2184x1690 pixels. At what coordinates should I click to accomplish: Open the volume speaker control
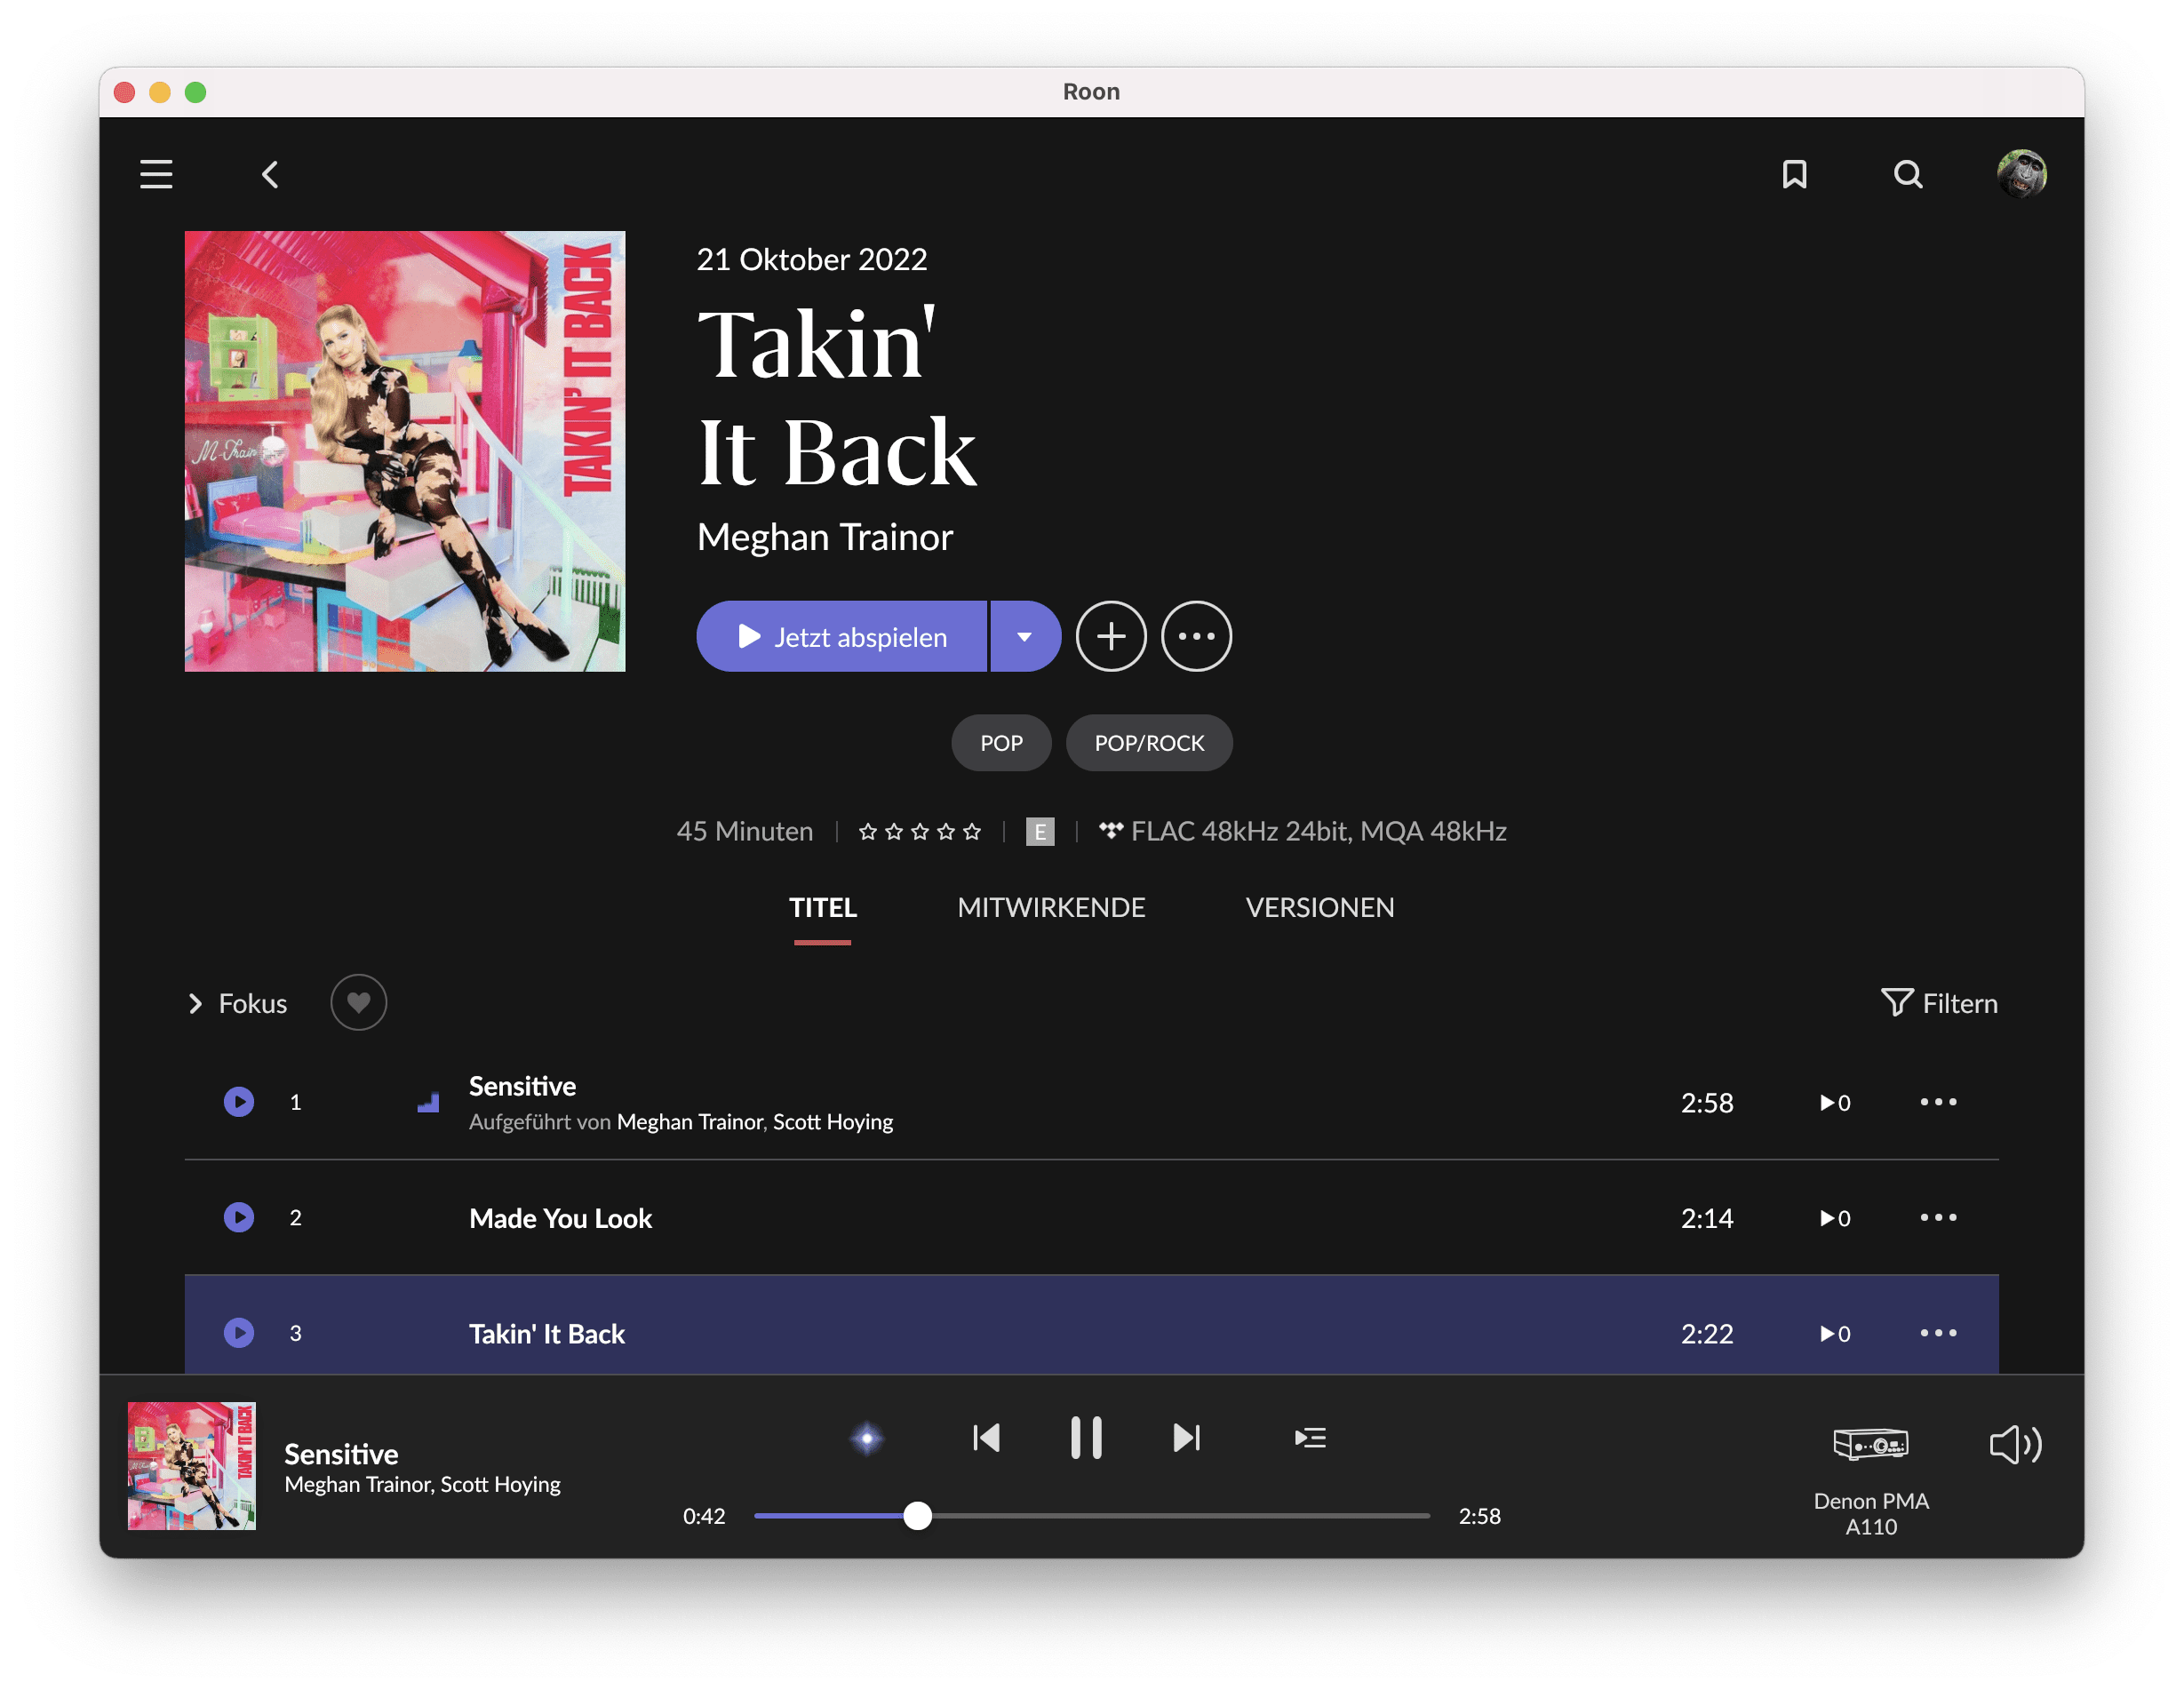coord(2015,1444)
